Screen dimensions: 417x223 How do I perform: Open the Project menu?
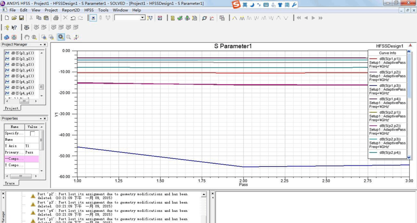pos(51,10)
